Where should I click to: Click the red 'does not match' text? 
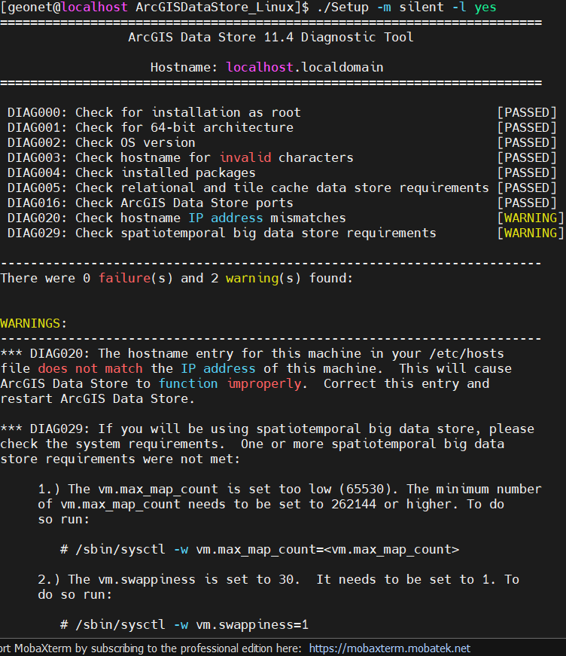90,368
